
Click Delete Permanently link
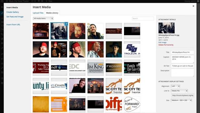pos(166,45)
